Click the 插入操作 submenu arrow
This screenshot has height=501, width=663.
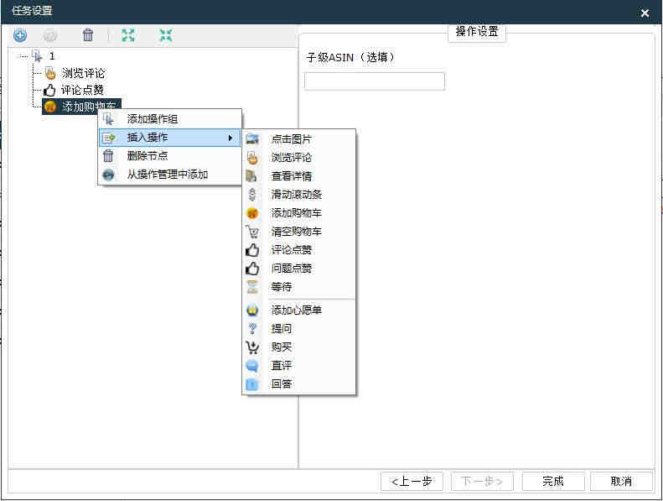point(230,138)
